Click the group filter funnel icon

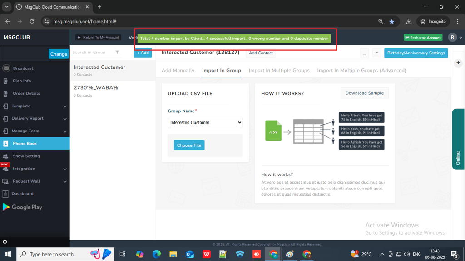point(117,53)
